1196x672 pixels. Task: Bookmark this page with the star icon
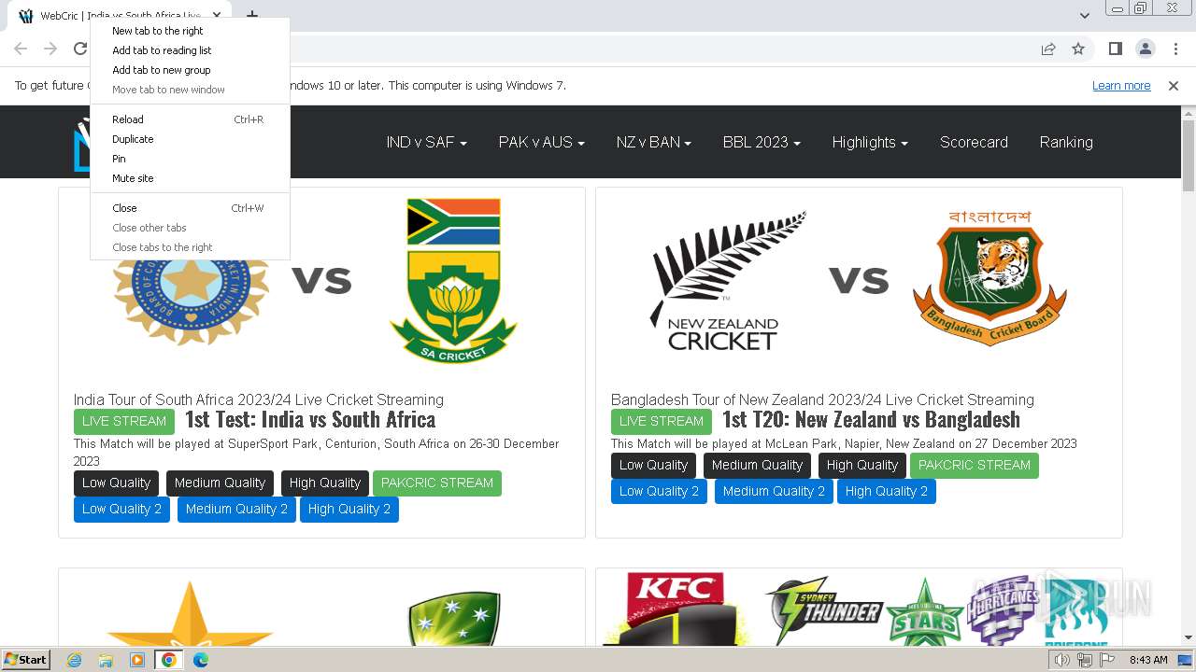click(1078, 49)
